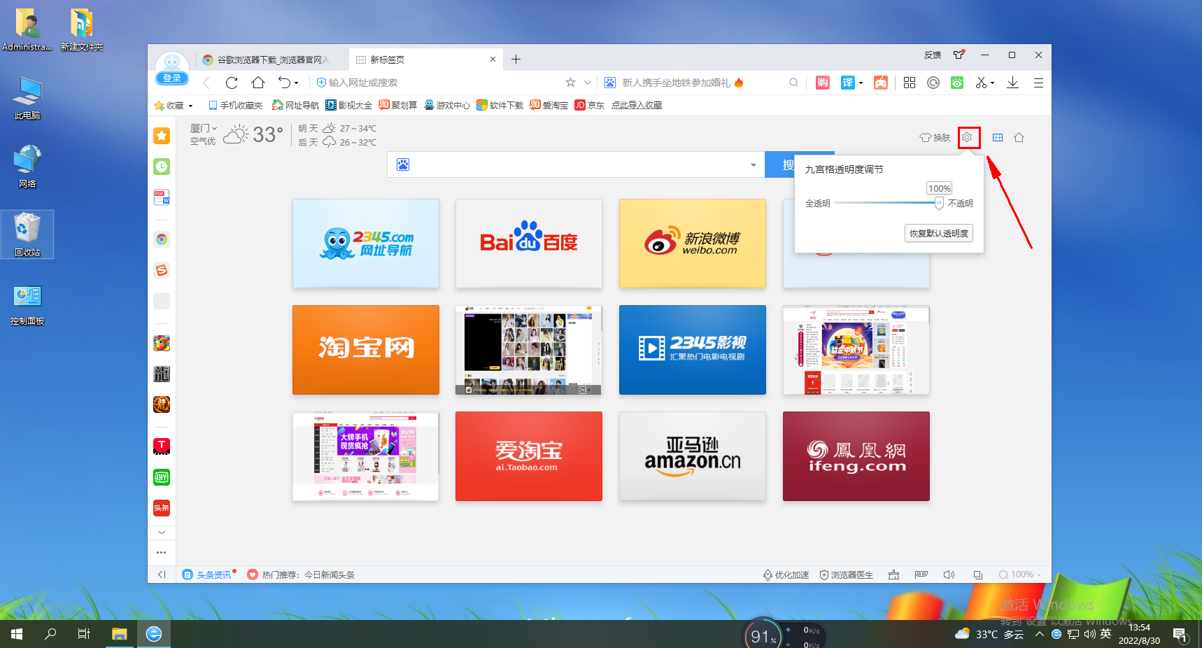
Task: Open the screenshot tool dropdown arrow
Action: [x=992, y=83]
